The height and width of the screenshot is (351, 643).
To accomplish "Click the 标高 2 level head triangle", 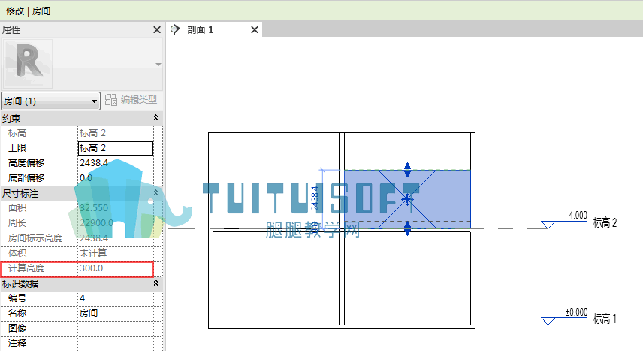I will [x=548, y=225].
